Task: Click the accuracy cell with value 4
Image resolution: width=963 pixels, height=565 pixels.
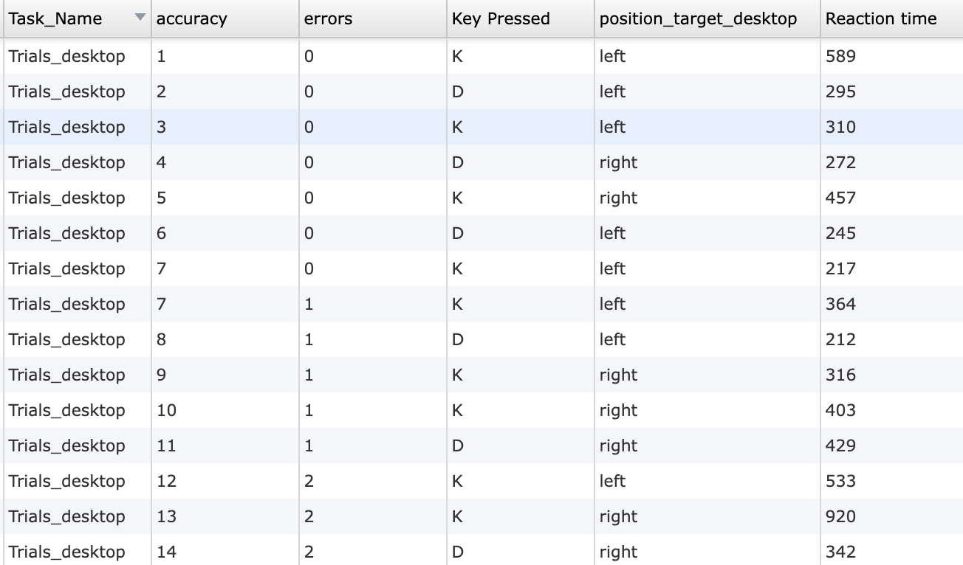Action: point(162,162)
